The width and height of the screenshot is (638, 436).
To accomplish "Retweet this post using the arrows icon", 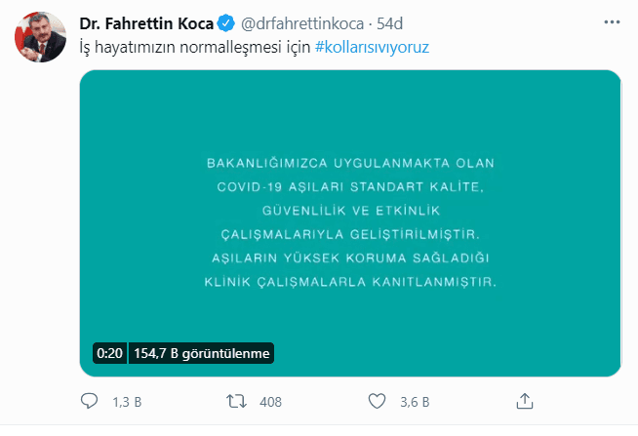I will [x=235, y=400].
